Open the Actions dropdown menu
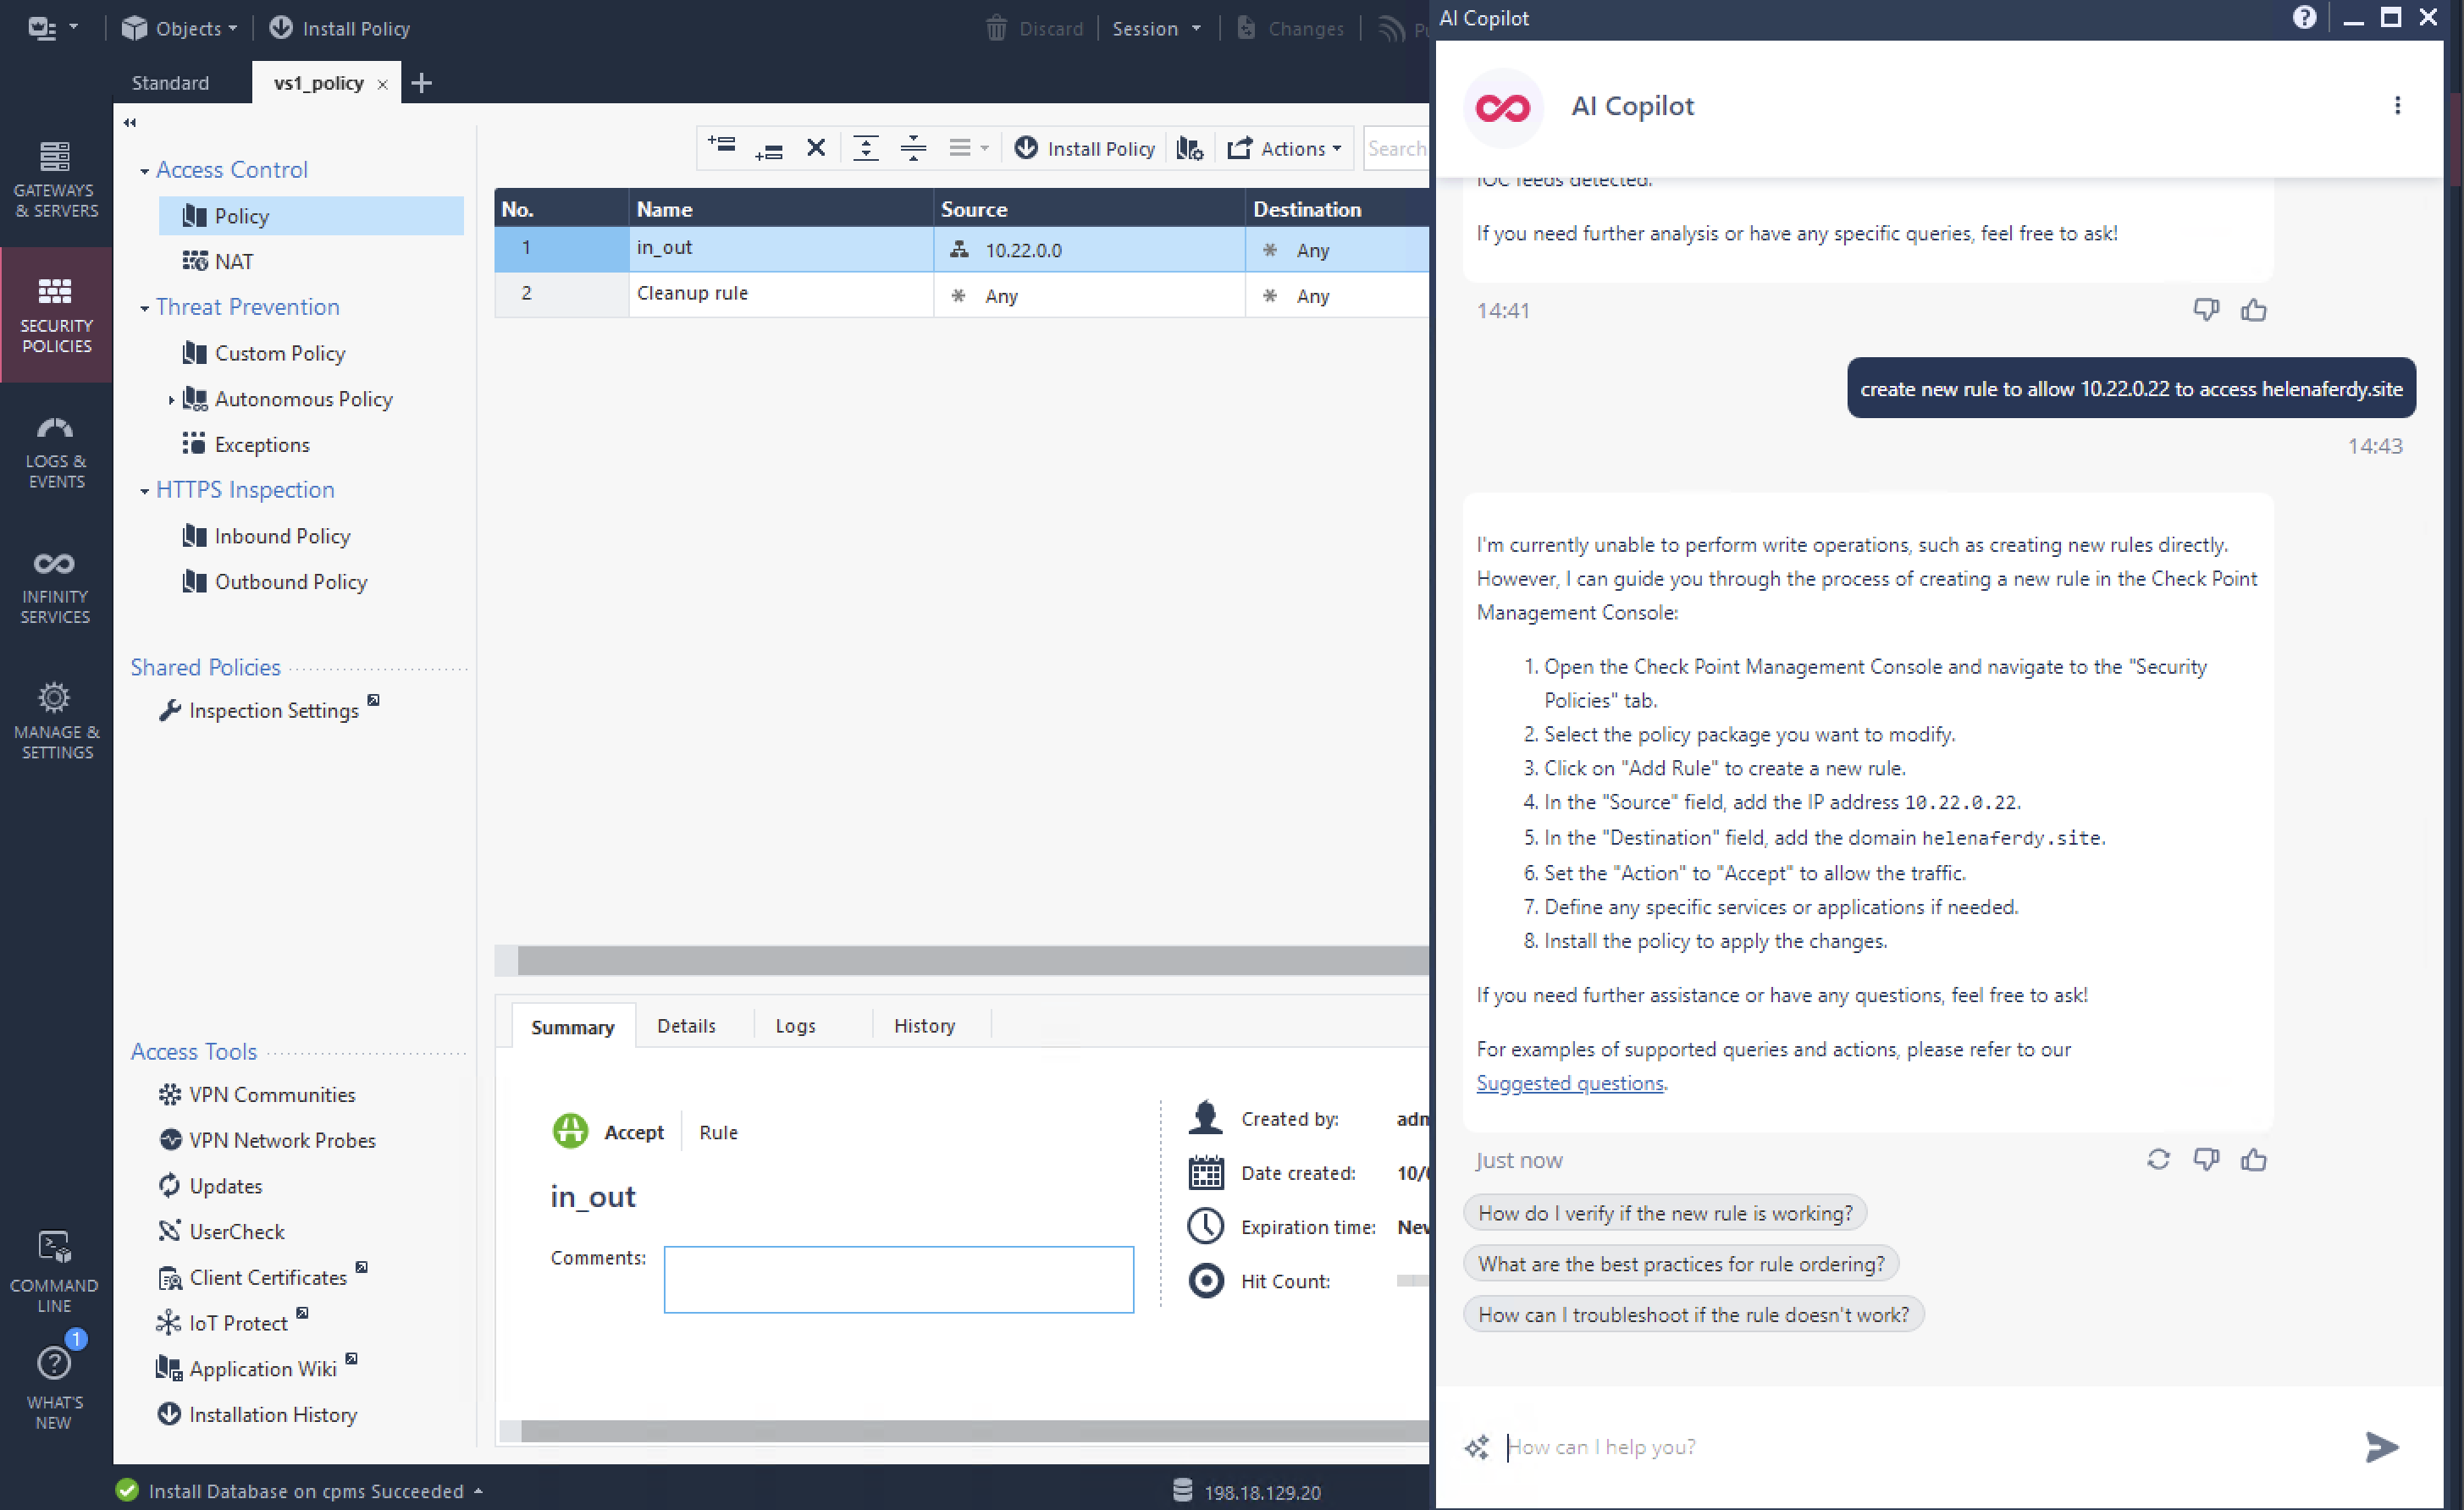The image size is (2464, 1510). [x=1285, y=148]
